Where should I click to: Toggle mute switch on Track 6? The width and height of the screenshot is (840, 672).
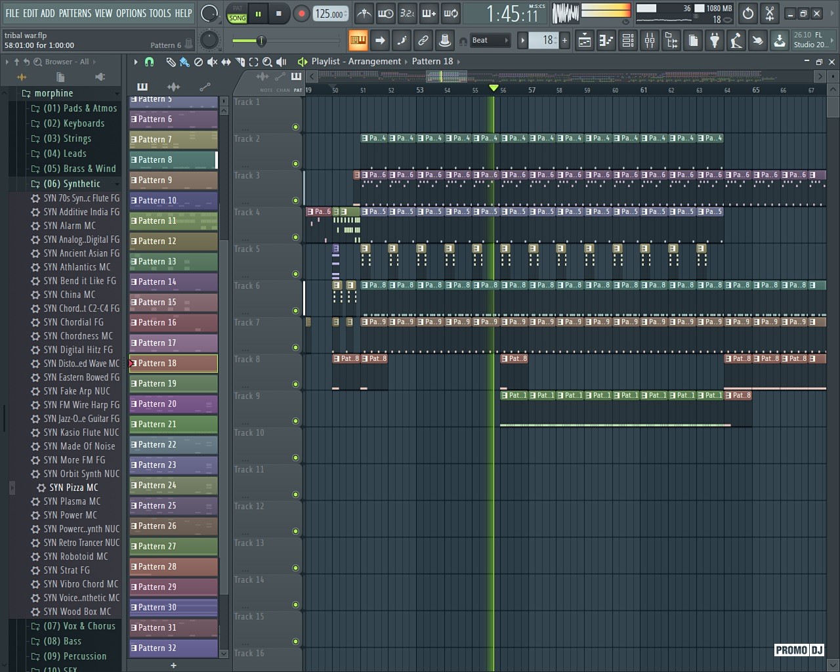(x=295, y=311)
